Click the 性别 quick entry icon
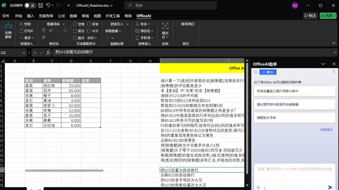339x190 pixels. [21, 24]
